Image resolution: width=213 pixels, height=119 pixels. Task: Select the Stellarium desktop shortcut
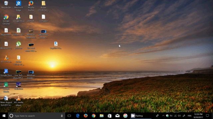pyautogui.click(x=19, y=86)
